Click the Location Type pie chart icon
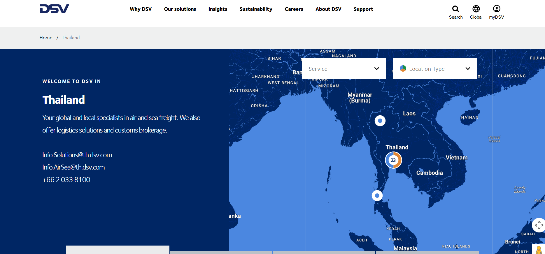This screenshot has height=254, width=545. pos(403,68)
